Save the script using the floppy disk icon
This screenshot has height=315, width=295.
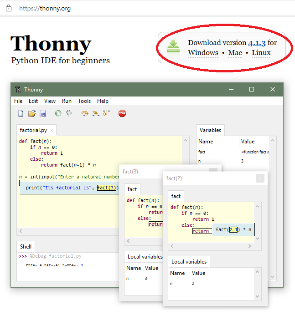[x=43, y=113]
